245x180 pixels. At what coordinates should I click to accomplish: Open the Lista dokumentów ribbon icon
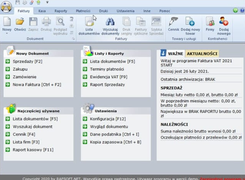89,22
